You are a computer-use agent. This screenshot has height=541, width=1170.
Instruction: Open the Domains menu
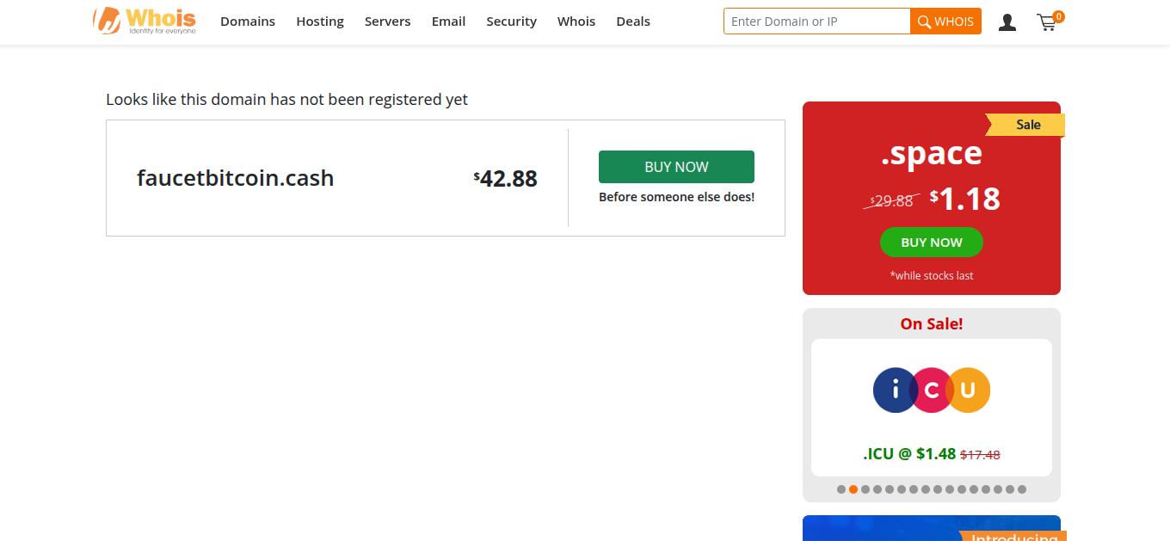[248, 22]
